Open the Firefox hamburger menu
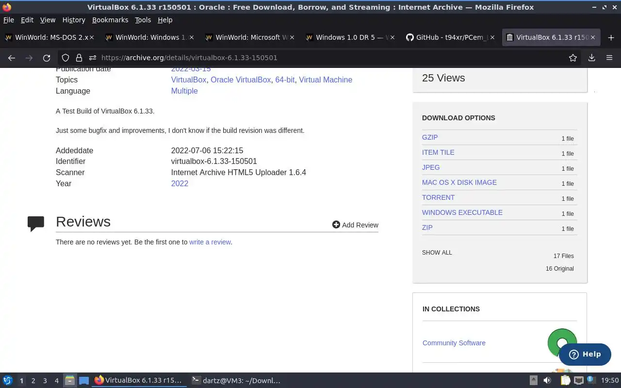 [x=609, y=58]
